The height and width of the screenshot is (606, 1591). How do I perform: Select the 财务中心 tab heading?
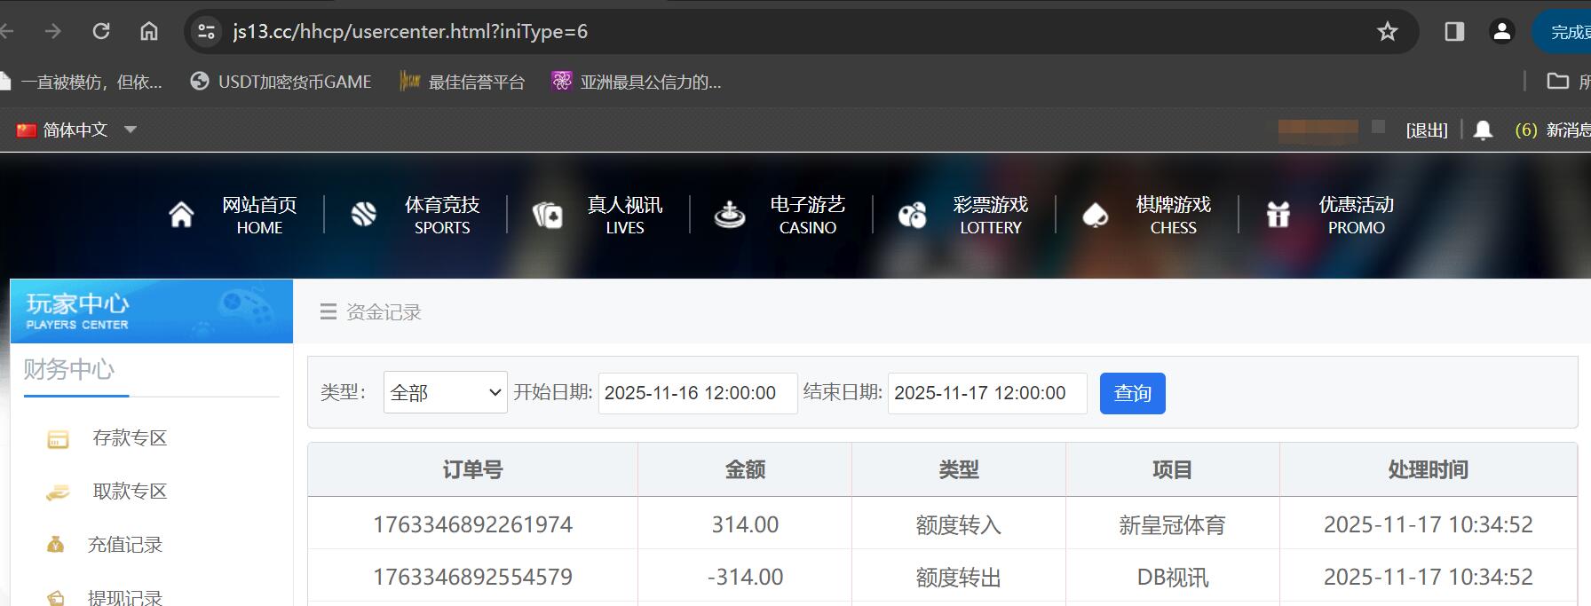[69, 370]
